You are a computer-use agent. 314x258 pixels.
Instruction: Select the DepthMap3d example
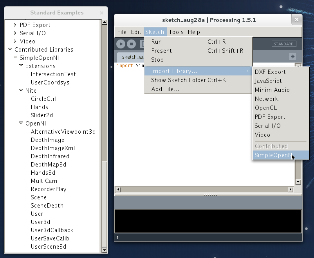(49, 165)
